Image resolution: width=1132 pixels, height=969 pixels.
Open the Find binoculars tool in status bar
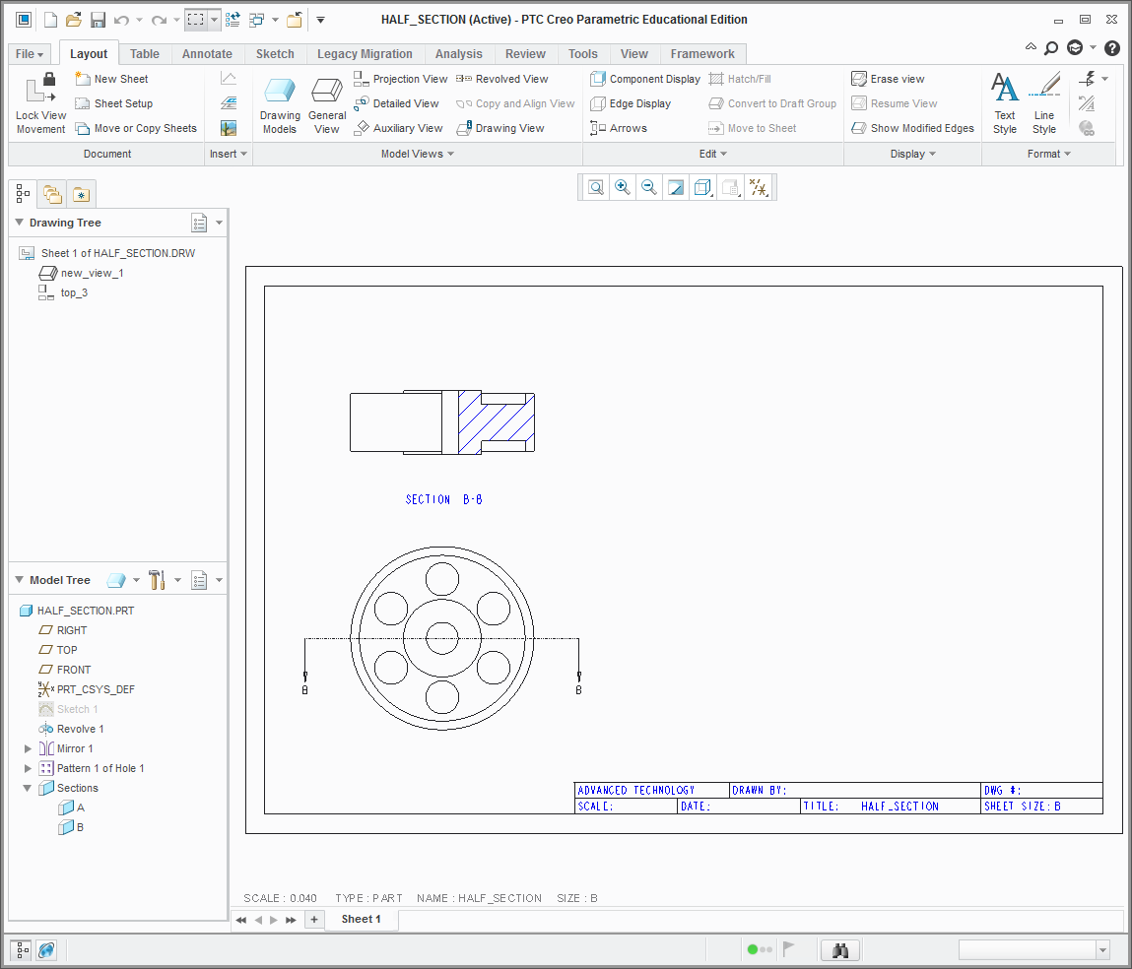click(840, 949)
